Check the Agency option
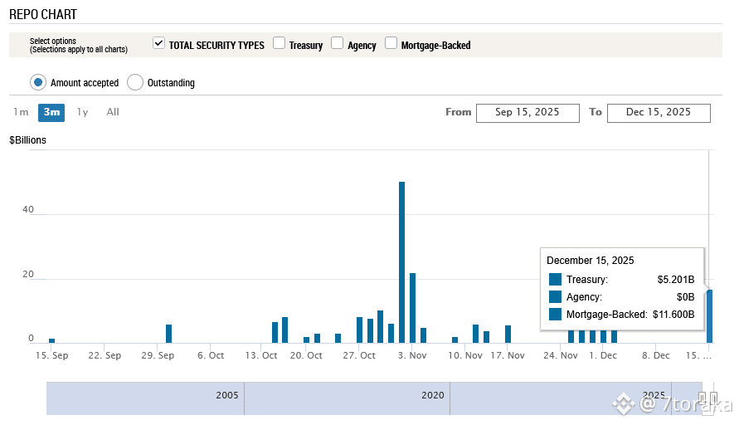The image size is (739, 425). 337,43
